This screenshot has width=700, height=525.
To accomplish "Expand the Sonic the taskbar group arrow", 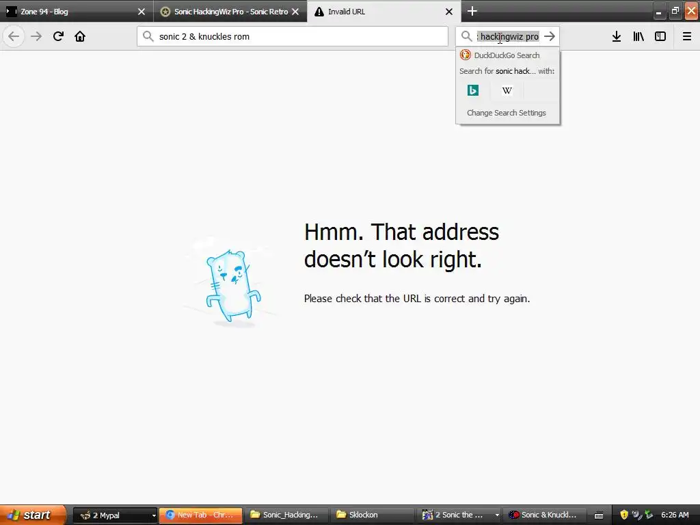I will (x=497, y=515).
